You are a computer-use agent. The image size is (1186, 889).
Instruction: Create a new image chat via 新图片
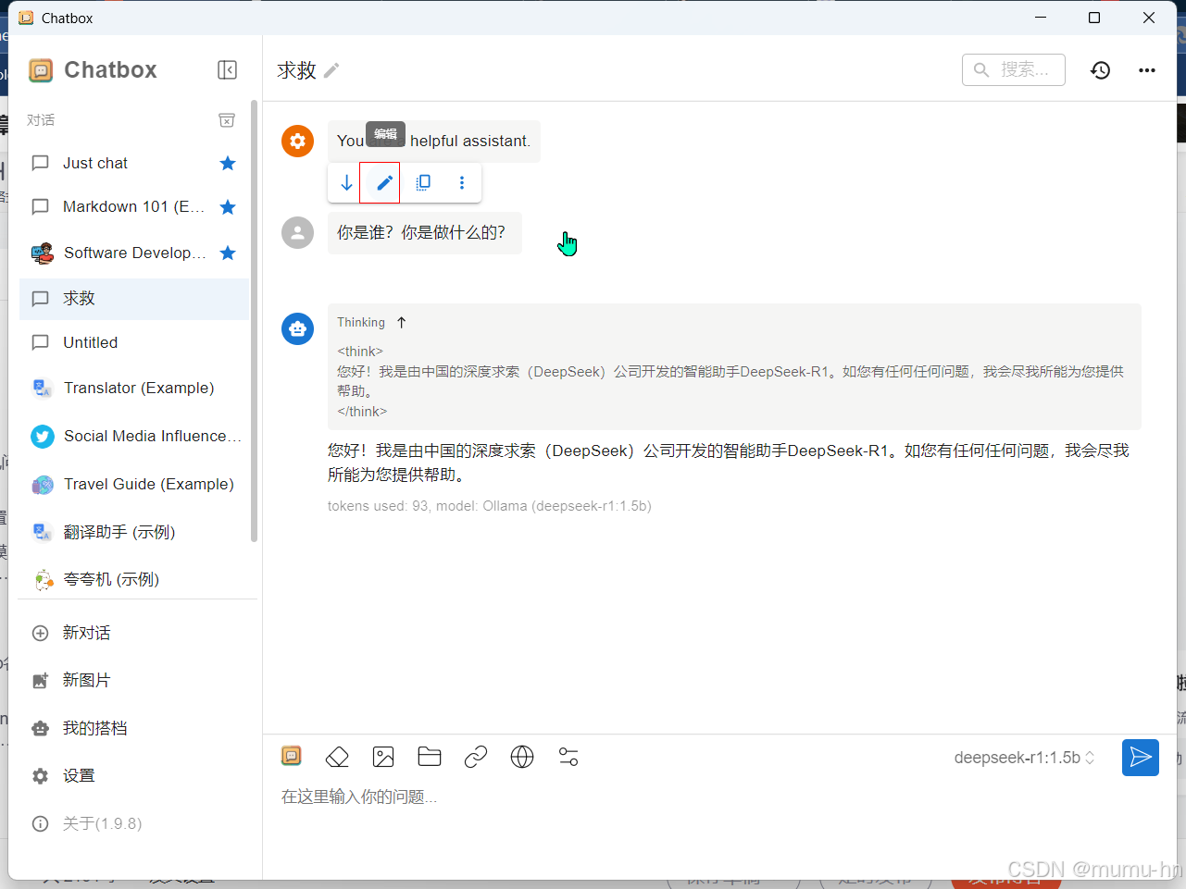134,680
